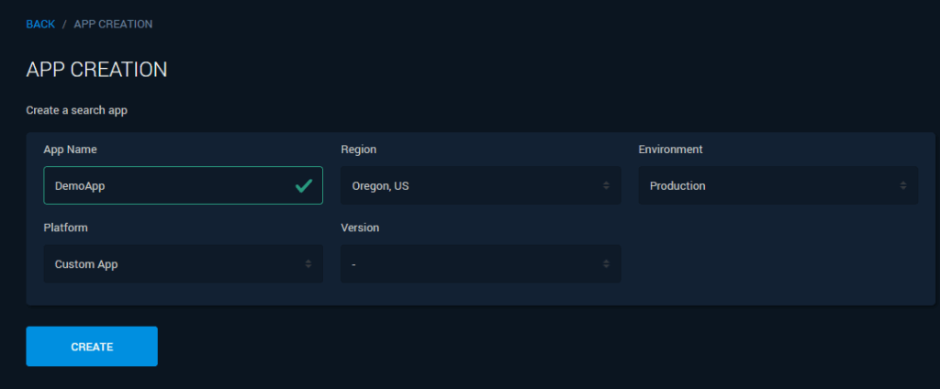Viewport: 940px width, 389px height.
Task: Click the Version field label
Action: click(360, 228)
